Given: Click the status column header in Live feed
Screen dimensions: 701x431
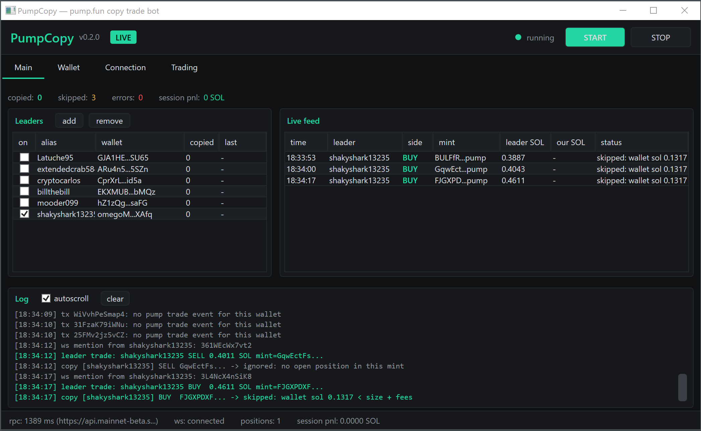Looking at the screenshot, I should tap(641, 142).
